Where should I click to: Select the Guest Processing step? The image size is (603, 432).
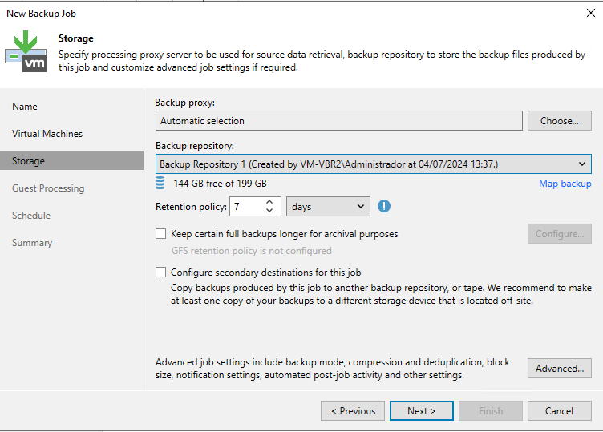48,188
